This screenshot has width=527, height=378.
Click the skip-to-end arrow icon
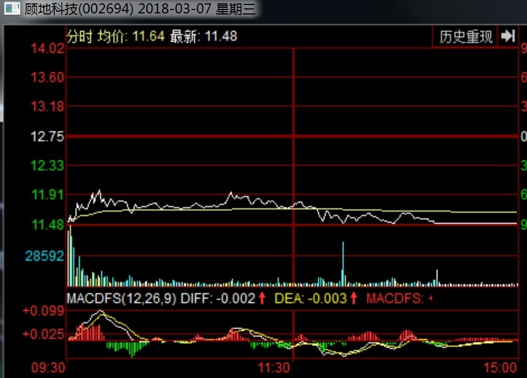pos(507,36)
